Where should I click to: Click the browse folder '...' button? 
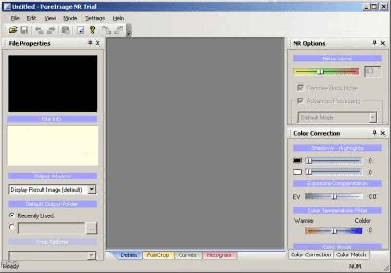coord(91,229)
